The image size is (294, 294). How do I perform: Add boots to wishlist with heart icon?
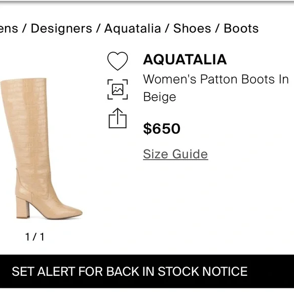pyautogui.click(x=118, y=61)
